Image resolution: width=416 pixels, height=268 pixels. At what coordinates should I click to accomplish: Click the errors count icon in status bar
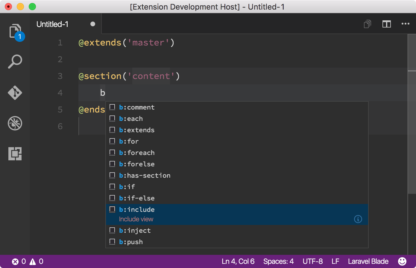(x=15, y=262)
